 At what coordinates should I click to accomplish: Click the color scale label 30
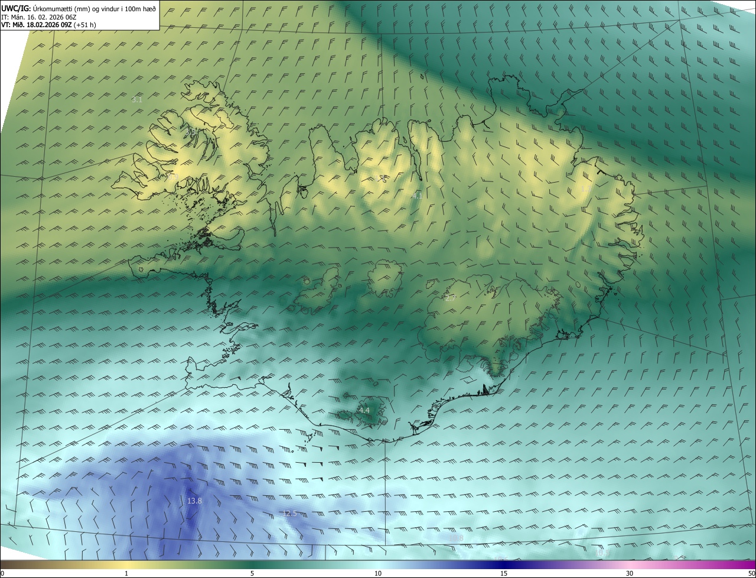(x=630, y=573)
